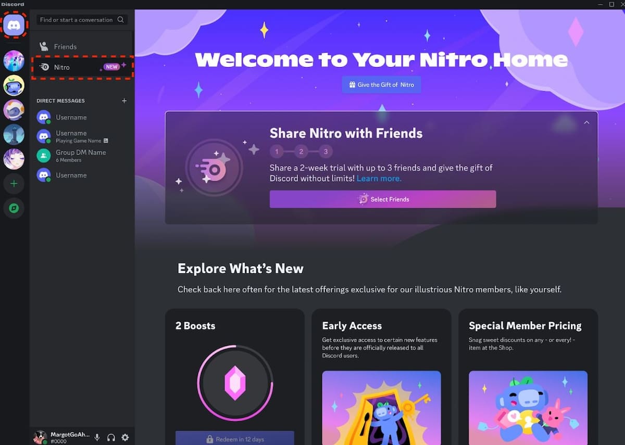This screenshot has width=625, height=445.
Task: Open the Learn more link
Action: [379, 179]
